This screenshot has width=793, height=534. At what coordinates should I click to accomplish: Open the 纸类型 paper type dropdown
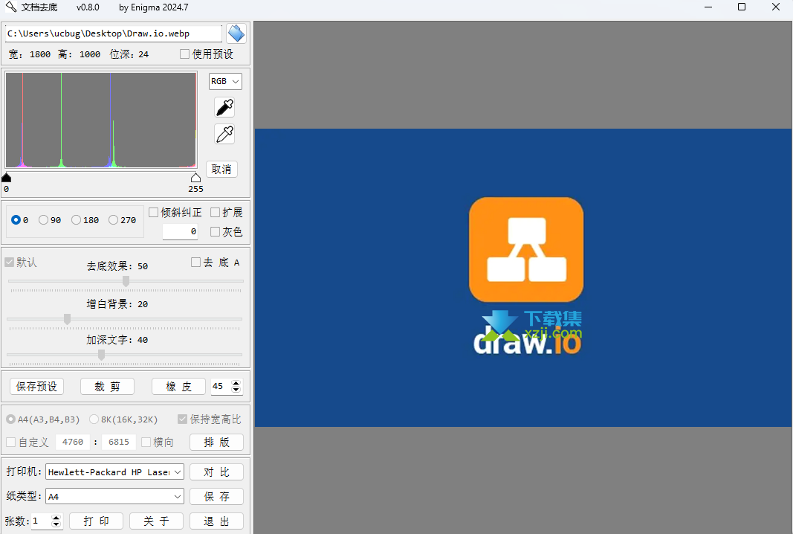click(x=114, y=497)
